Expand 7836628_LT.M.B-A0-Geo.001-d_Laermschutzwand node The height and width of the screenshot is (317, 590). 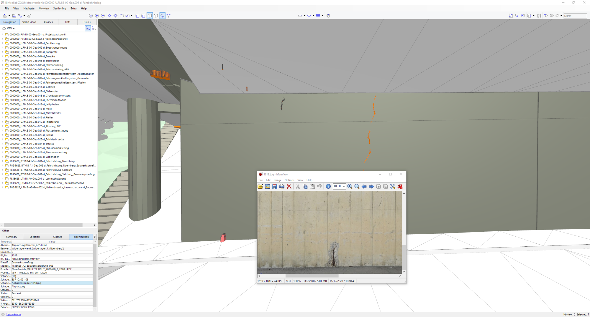(2, 179)
